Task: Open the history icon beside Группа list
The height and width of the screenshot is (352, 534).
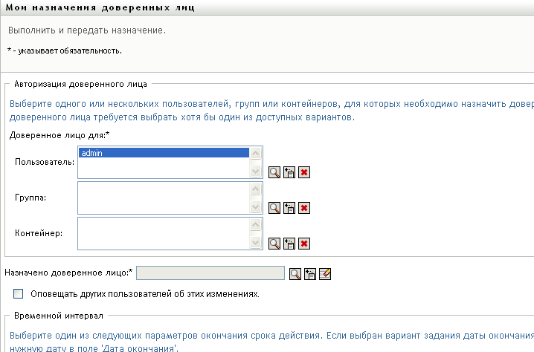Action: point(289,208)
